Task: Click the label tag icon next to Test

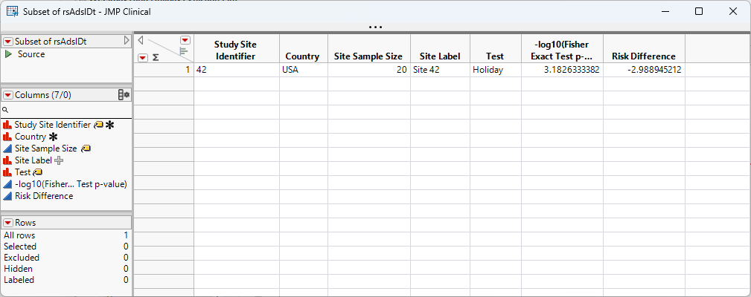Action: pos(38,172)
